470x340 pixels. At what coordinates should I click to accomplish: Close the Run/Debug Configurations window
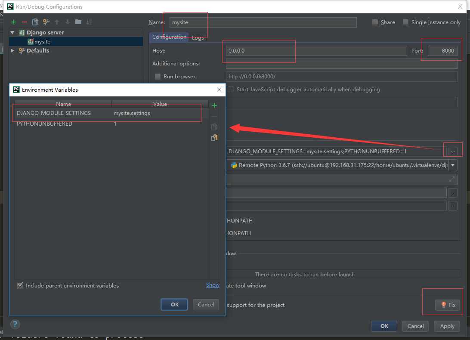[460, 6]
